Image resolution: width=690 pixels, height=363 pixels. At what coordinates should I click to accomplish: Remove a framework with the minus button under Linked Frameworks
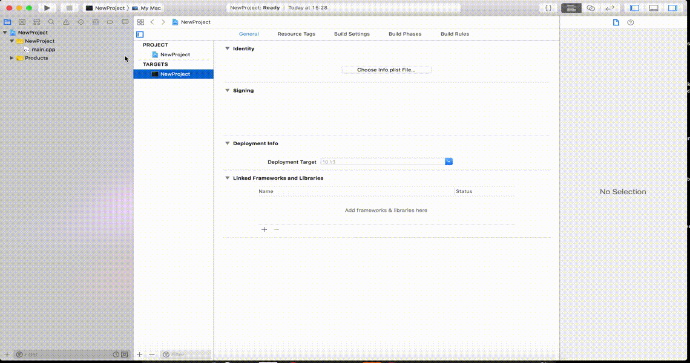pos(277,229)
